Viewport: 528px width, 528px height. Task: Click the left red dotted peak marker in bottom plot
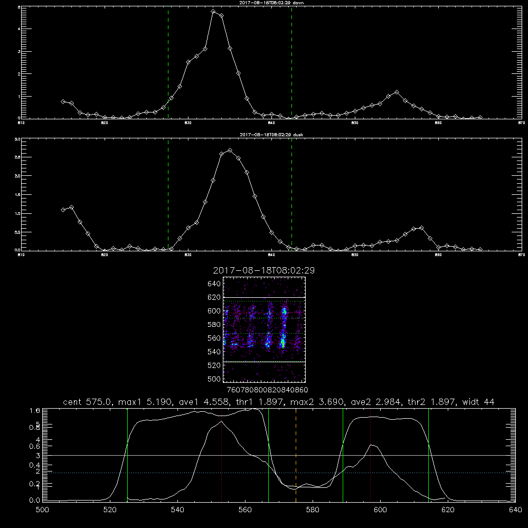(222, 455)
